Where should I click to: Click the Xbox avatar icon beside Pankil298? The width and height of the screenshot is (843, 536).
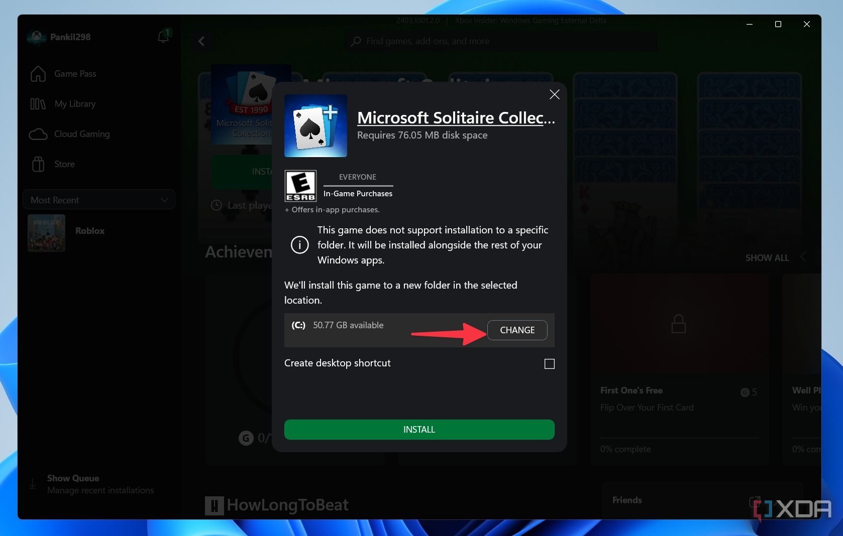point(36,37)
